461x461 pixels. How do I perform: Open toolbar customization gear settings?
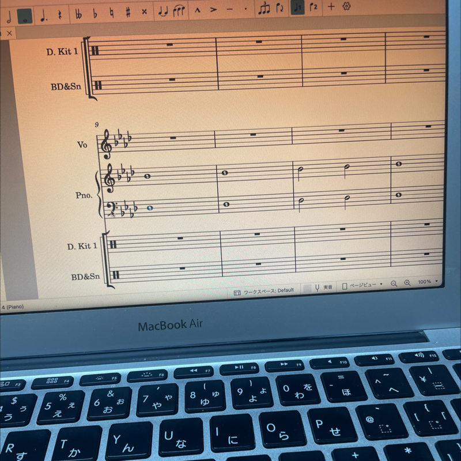[x=346, y=6]
